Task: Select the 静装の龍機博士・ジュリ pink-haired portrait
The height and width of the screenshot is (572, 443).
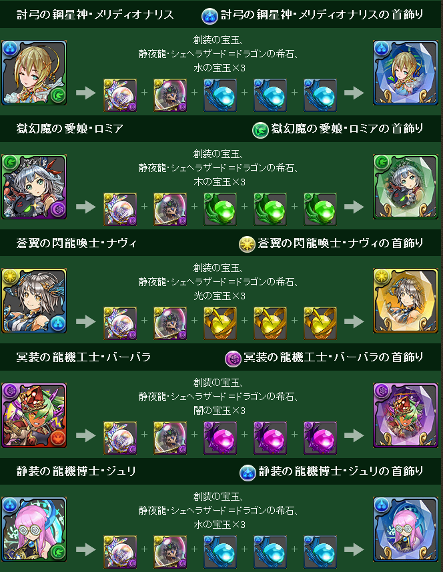Action: pos(34,529)
